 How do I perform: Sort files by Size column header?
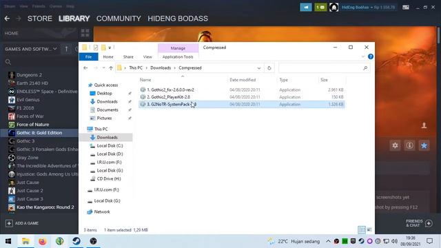tap(324, 80)
